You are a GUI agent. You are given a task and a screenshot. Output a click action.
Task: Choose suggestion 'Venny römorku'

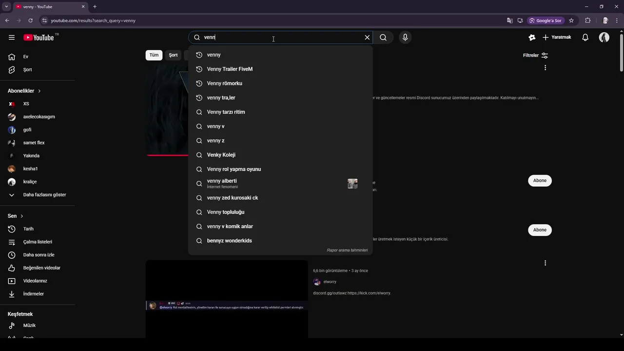pos(280,83)
